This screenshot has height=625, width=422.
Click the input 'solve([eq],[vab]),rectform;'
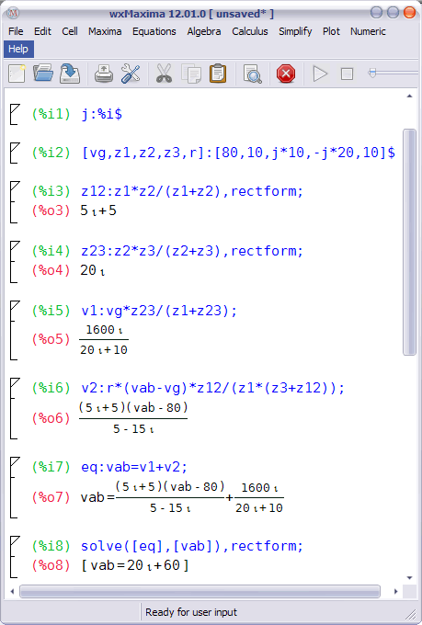point(192,546)
